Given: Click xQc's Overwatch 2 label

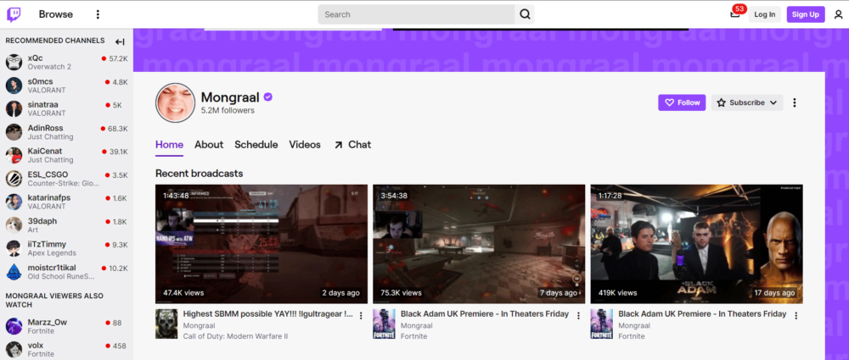Looking at the screenshot, I should (x=49, y=67).
